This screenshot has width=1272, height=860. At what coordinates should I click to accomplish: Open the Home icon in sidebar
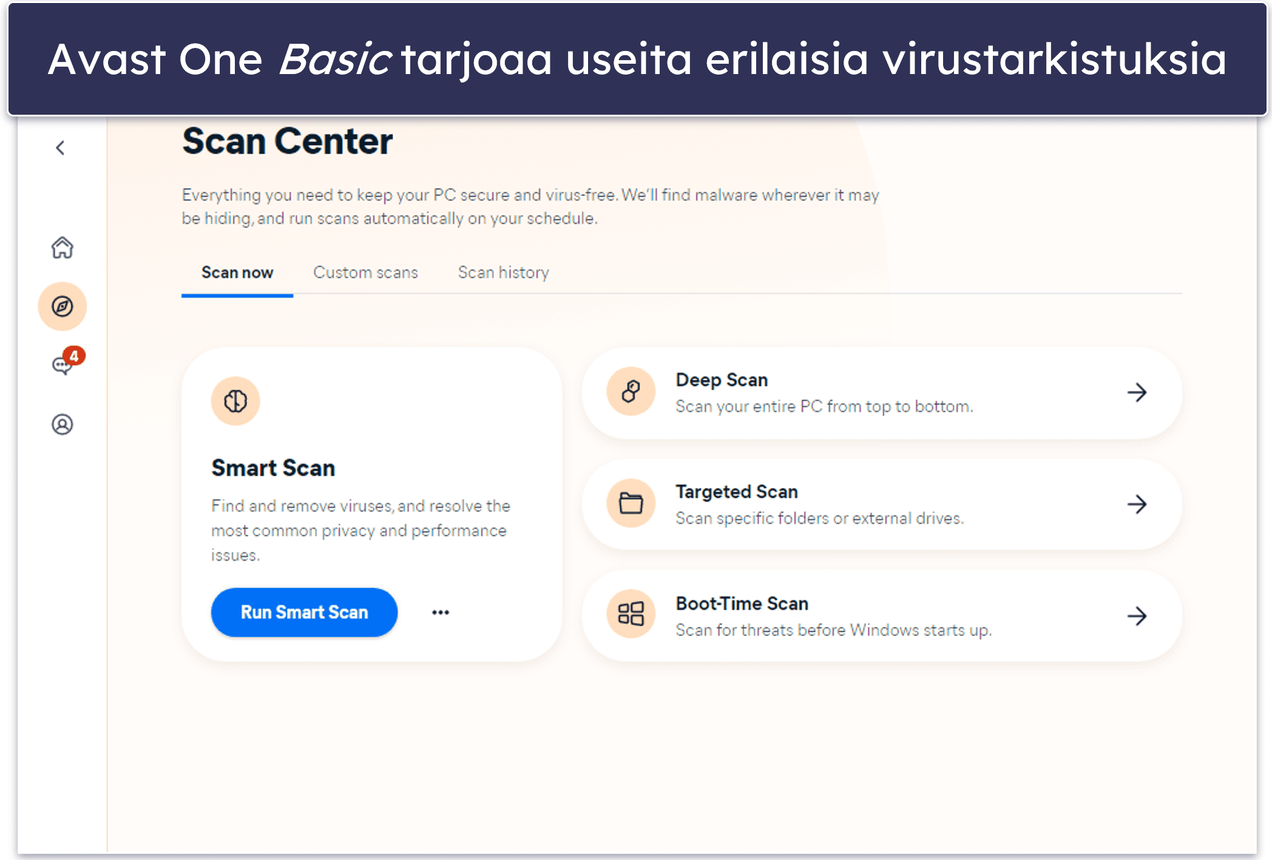pos(62,247)
